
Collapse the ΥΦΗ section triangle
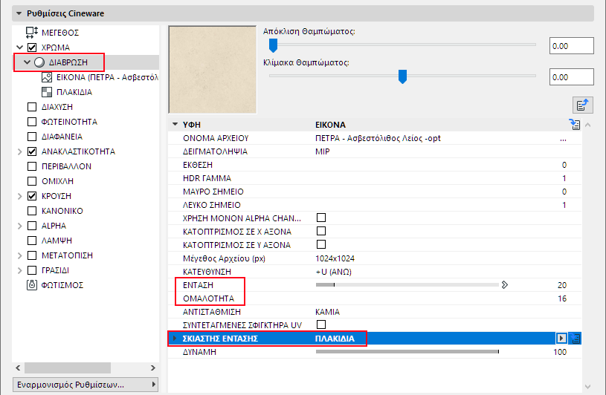[175, 124]
